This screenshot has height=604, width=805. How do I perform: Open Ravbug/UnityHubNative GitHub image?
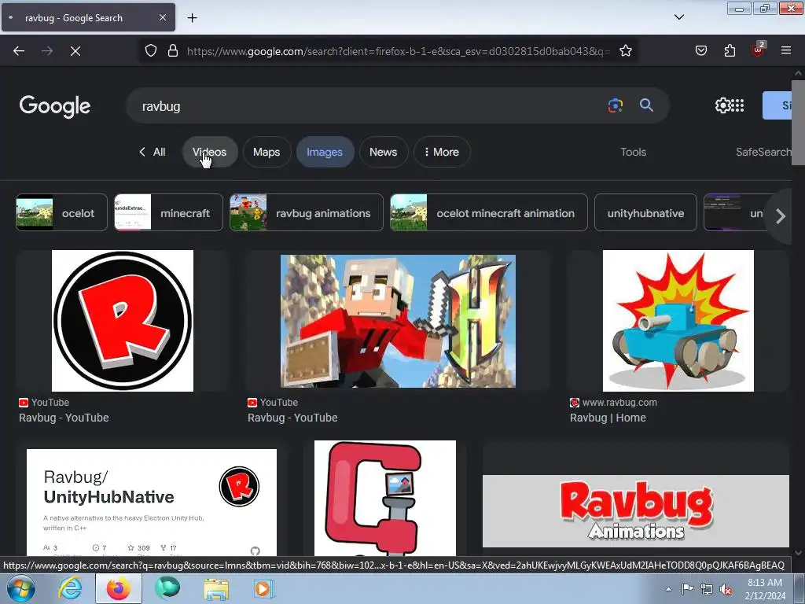point(152,503)
